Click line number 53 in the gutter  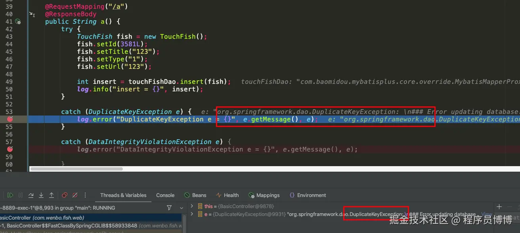pyautogui.click(x=9, y=112)
